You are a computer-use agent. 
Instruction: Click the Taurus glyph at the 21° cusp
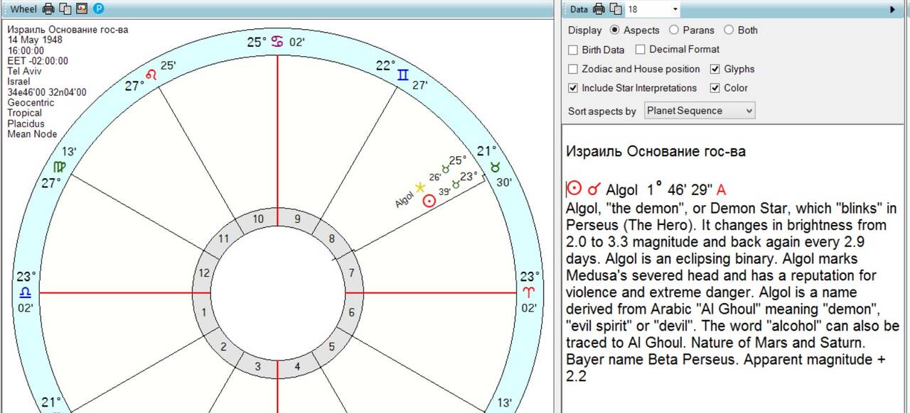495,167
